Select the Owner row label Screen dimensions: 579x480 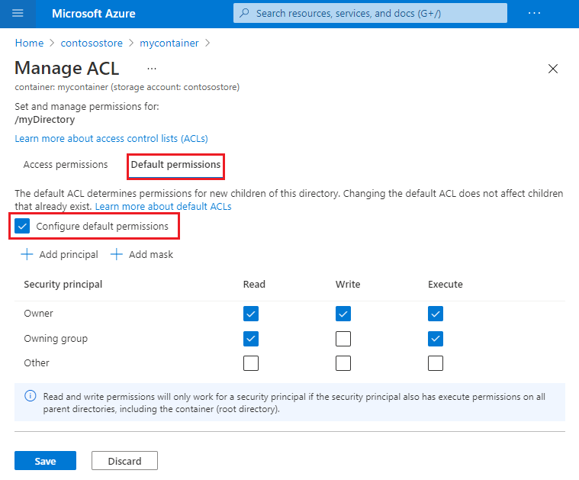[x=38, y=314]
